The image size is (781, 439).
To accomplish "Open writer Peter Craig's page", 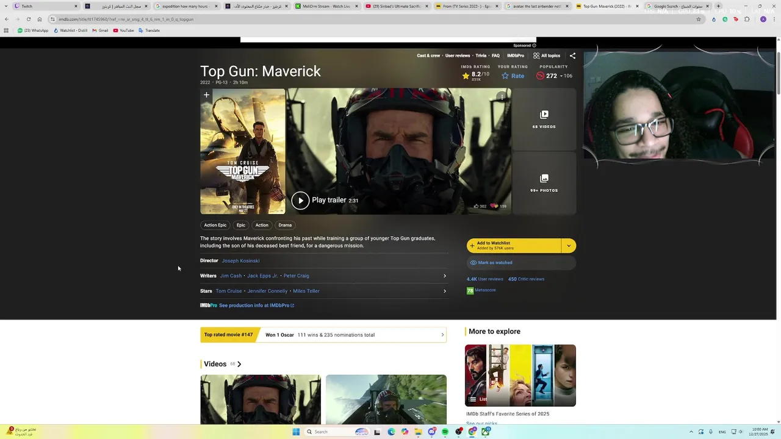I will tap(296, 276).
